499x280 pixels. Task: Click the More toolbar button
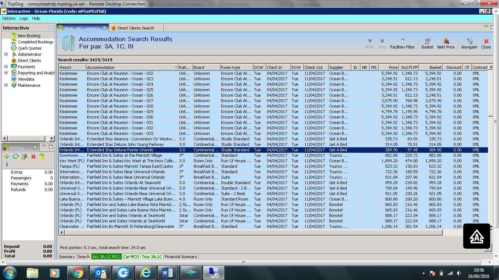(370, 44)
